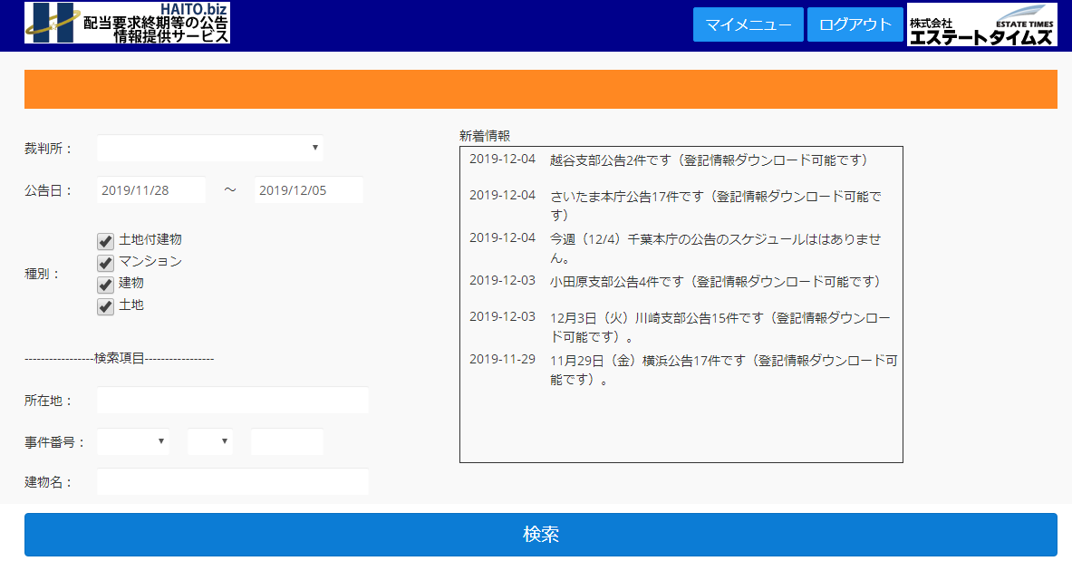Select the 小田原支部公告4件 news entry

click(715, 282)
